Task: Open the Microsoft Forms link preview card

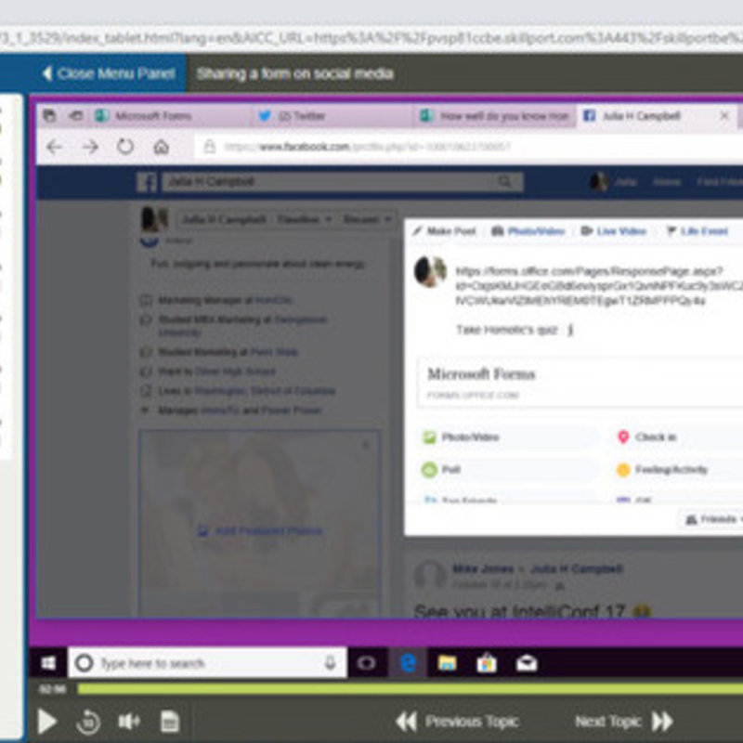Action: [x=580, y=383]
